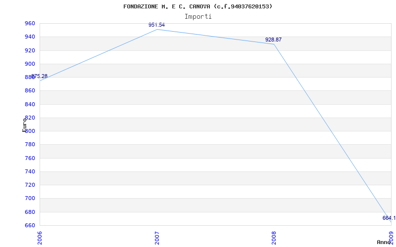Image resolution: width=396 pixels, height=247 pixels.
Task: Click the 680 y-axis tick label
Action: click(x=30, y=212)
